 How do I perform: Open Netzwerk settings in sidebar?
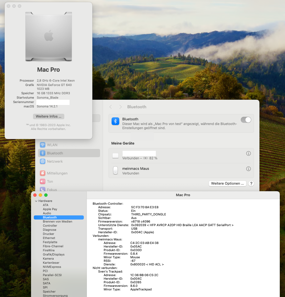[69, 161]
